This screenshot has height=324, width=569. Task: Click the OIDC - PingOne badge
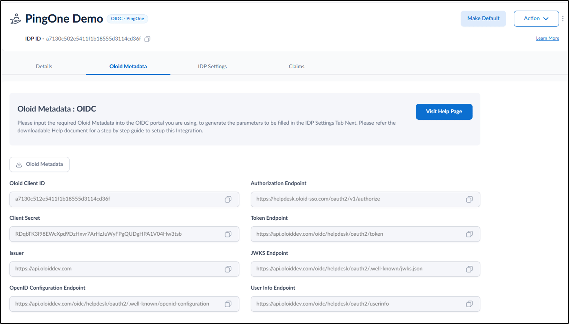pyautogui.click(x=127, y=19)
